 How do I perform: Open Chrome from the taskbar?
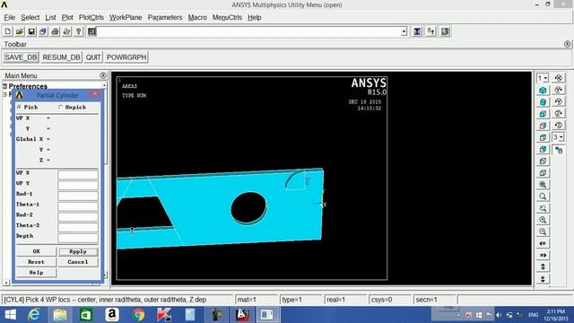(x=138, y=315)
